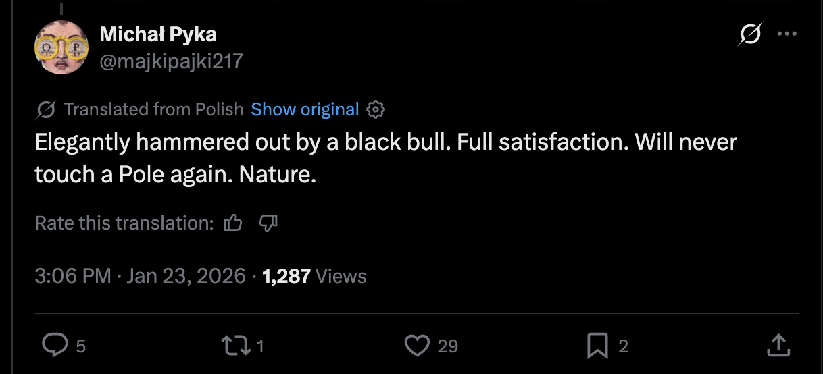
Task: Click the translated tweet text body
Action: click(386, 159)
